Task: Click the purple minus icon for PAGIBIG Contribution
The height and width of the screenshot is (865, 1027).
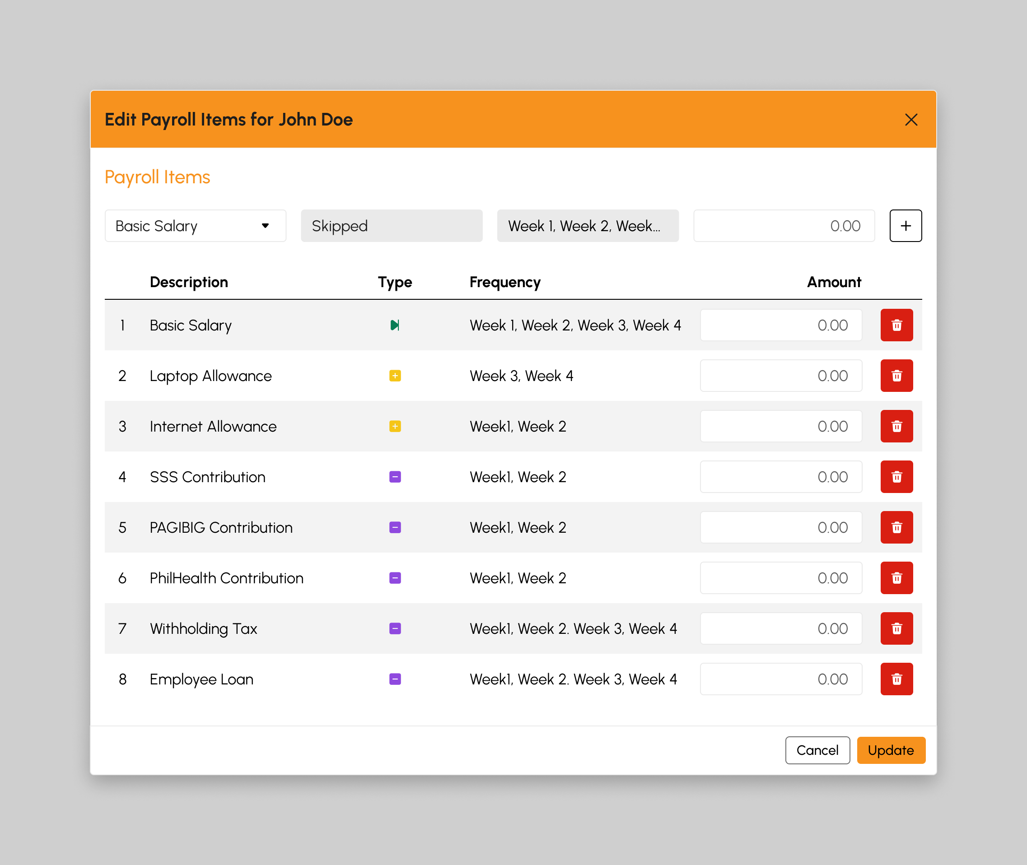Action: [395, 527]
